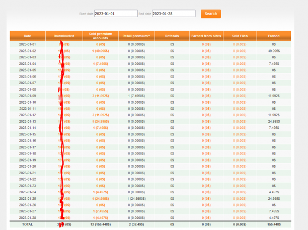Open sold premium link for 2023-01-09
This screenshot has width=308, height=230.
point(101,96)
